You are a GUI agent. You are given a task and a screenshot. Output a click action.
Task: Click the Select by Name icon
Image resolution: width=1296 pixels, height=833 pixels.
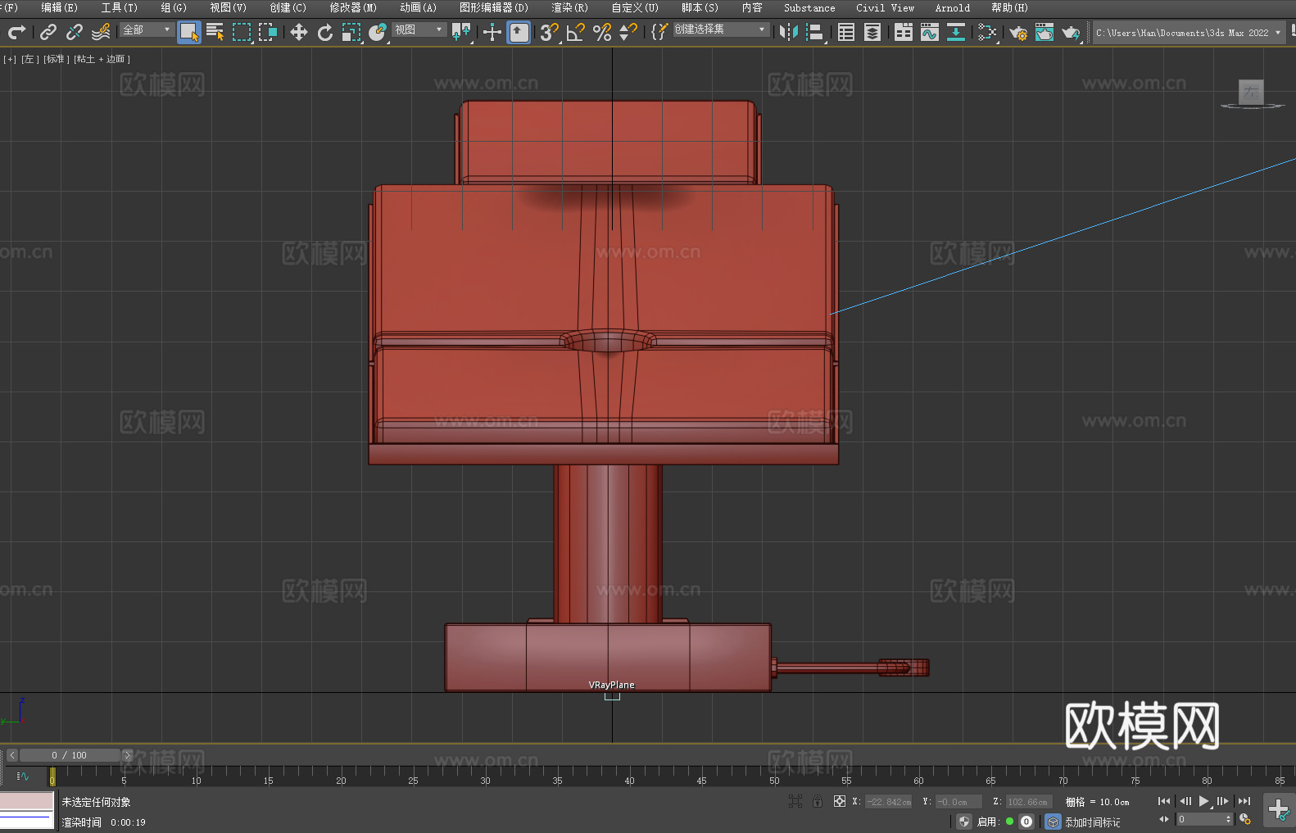[x=215, y=32]
